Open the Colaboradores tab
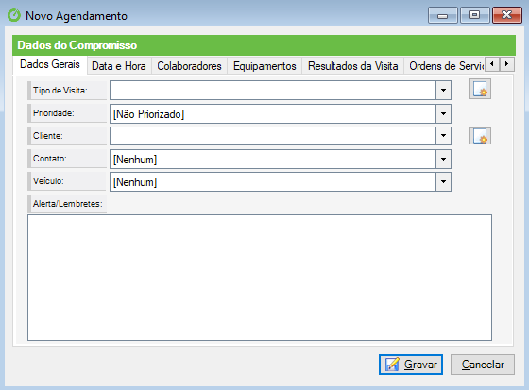Image resolution: width=529 pixels, height=390 pixels. pos(189,66)
